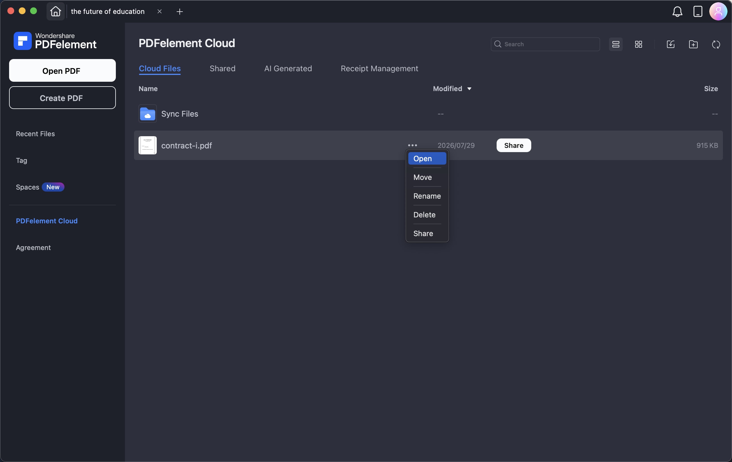Choose Delete from the context menu
732x462 pixels.
(x=427, y=215)
